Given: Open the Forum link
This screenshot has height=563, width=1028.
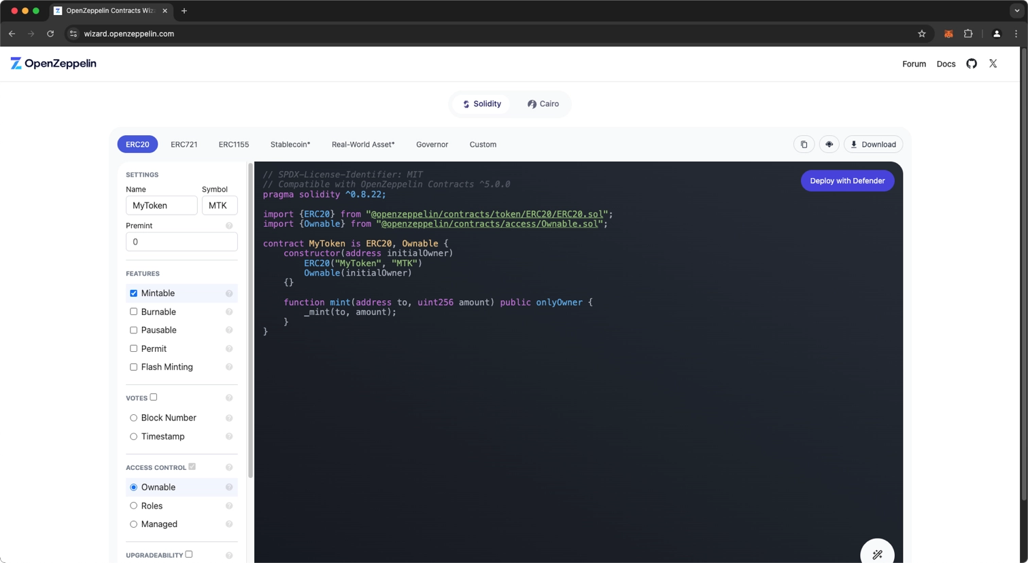Looking at the screenshot, I should pos(914,64).
